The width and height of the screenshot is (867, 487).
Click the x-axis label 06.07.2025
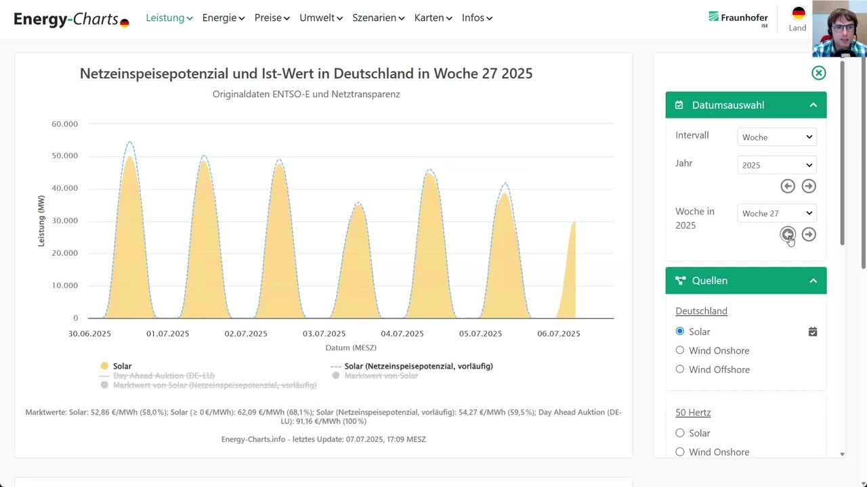(559, 333)
